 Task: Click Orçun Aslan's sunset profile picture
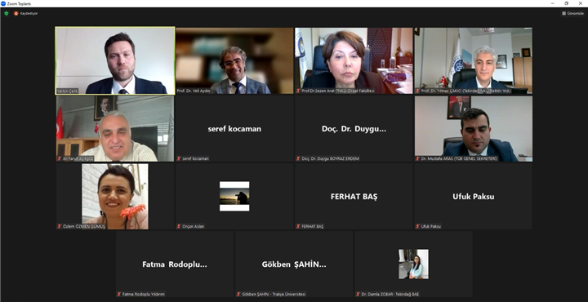pos(234,197)
